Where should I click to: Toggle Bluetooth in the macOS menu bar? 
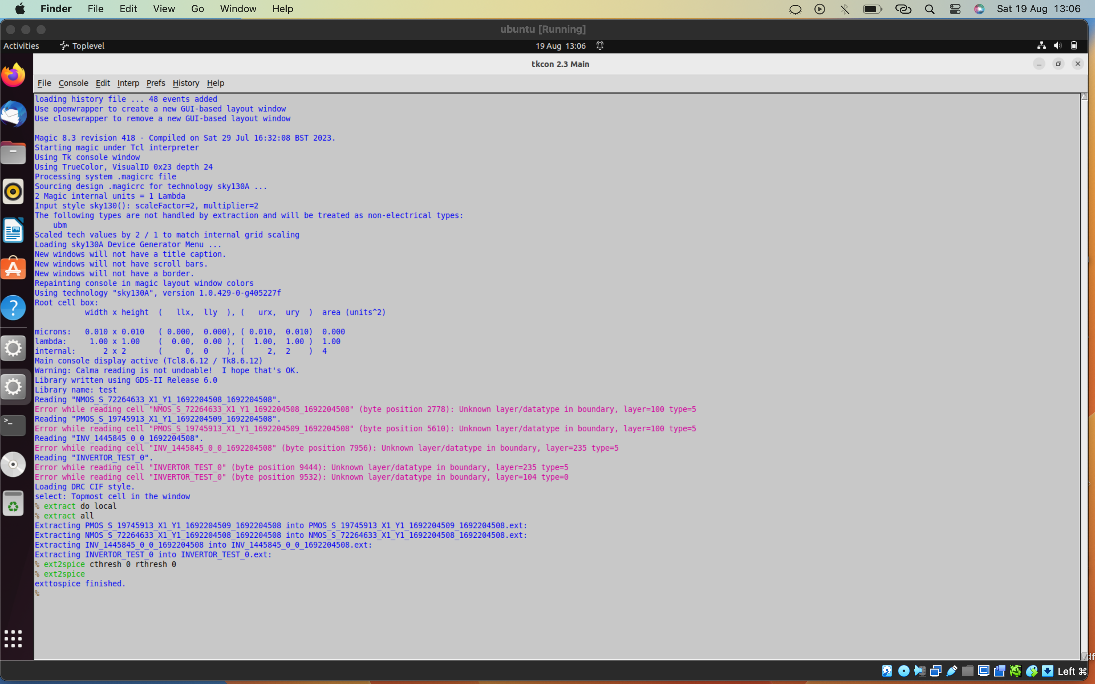(844, 9)
